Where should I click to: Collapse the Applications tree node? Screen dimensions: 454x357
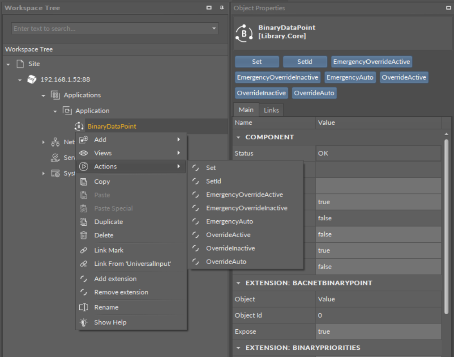(x=43, y=95)
